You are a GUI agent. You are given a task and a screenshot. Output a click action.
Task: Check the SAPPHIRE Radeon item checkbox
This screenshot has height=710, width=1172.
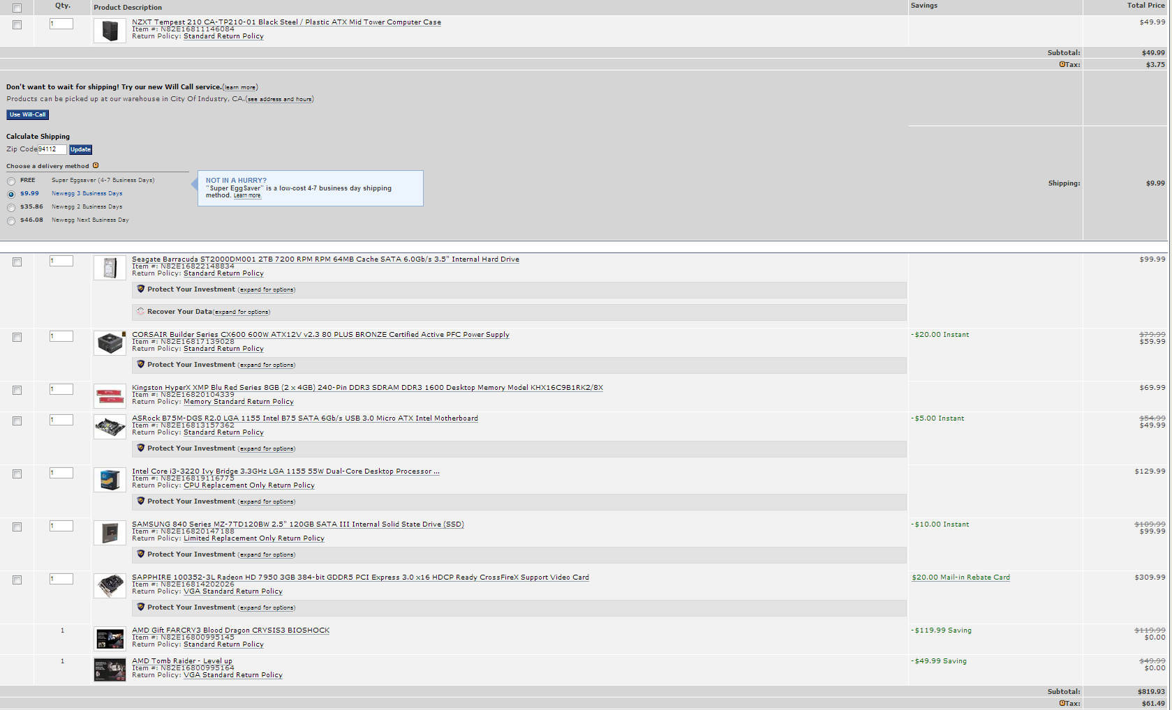point(17,580)
